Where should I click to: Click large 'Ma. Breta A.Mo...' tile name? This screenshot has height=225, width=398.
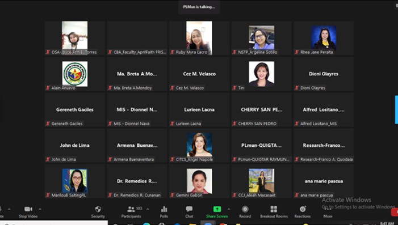tap(137, 74)
